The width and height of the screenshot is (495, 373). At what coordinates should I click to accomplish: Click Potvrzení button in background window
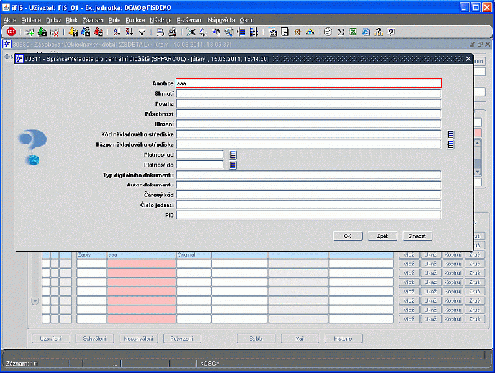tap(182, 339)
